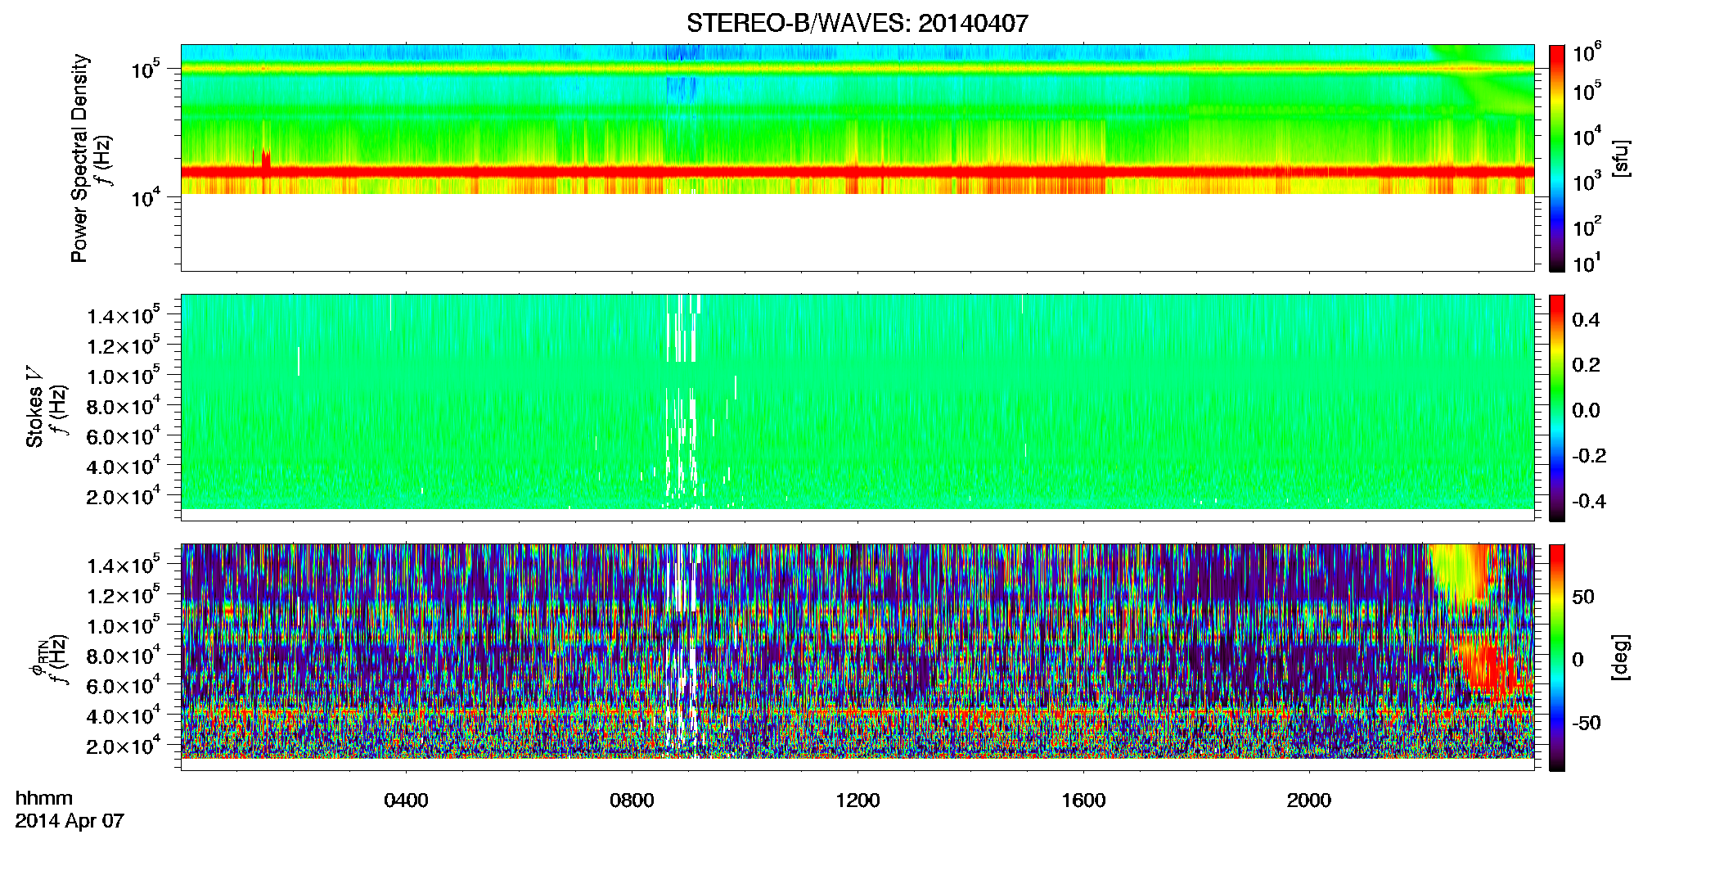Click the Stokes V color bar
This screenshot has width=1715, height=884.
[1556, 407]
